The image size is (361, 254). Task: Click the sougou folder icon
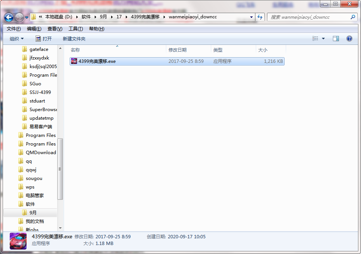21,178
